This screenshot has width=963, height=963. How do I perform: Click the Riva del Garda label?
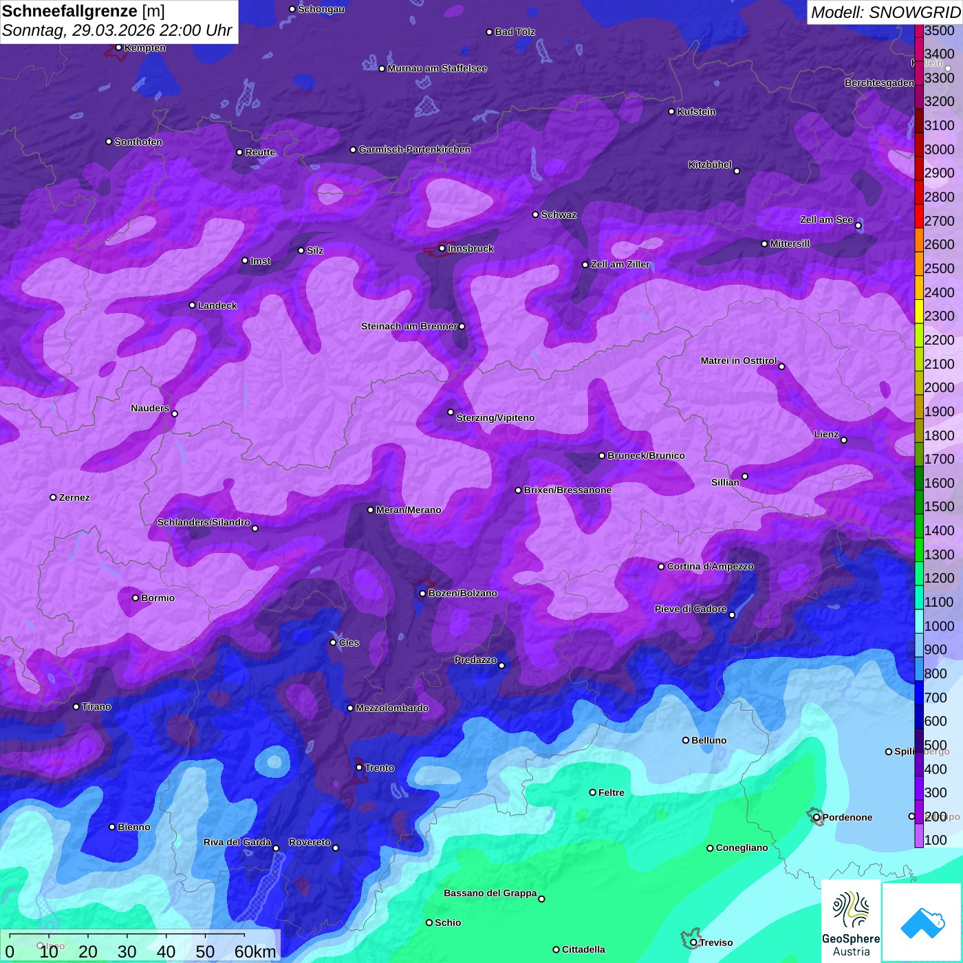point(237,842)
